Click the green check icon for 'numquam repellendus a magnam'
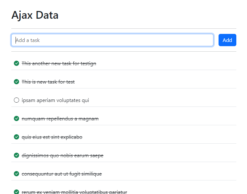 [x=16, y=119]
